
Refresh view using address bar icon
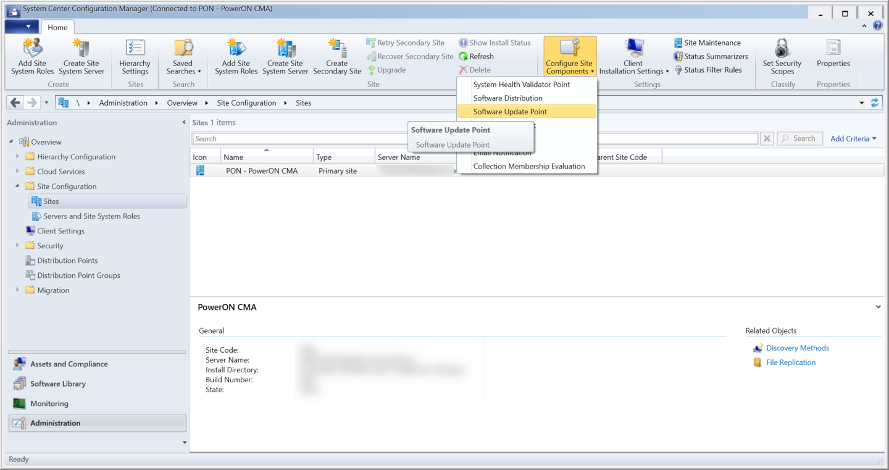coord(874,103)
